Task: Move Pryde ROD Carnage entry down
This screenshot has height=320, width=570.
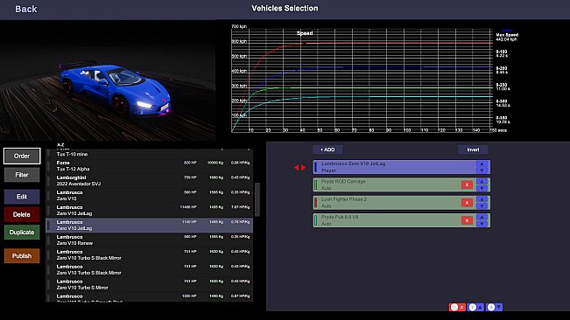Action: pos(482,188)
